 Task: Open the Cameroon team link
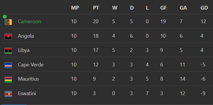(29, 21)
